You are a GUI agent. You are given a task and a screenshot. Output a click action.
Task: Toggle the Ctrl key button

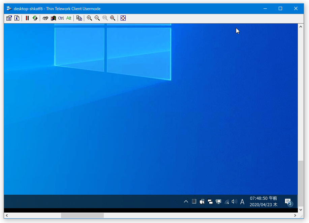click(x=61, y=18)
